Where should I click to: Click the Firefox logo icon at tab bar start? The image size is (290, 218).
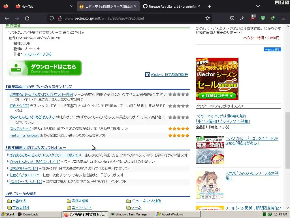6,6
